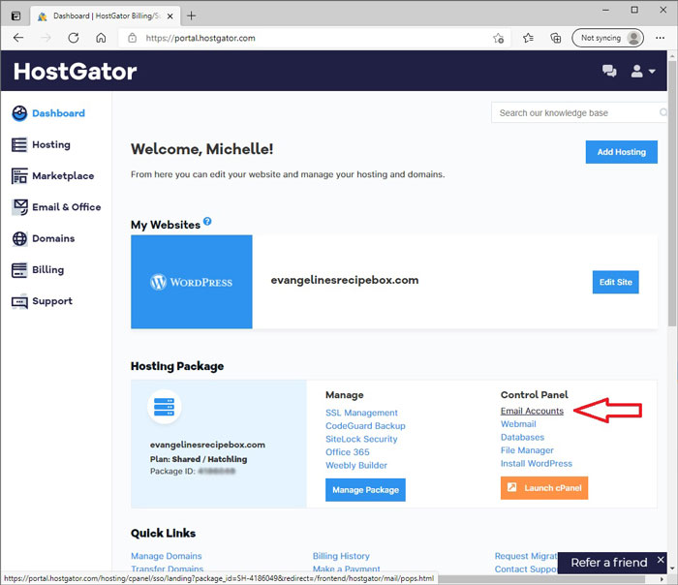Click the Add Hosting button

[x=622, y=152]
